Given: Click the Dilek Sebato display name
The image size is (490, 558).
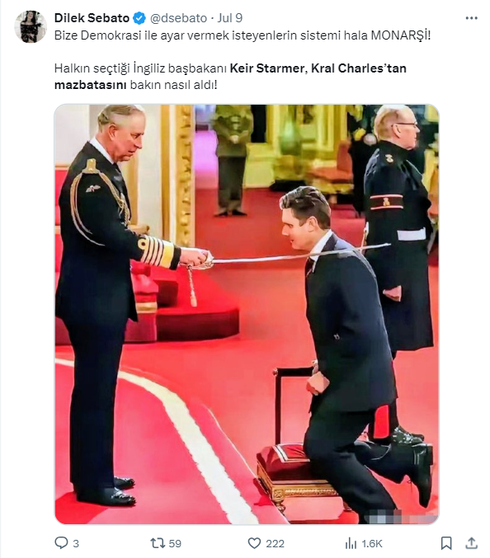Looking at the screenshot, I should coord(92,18).
